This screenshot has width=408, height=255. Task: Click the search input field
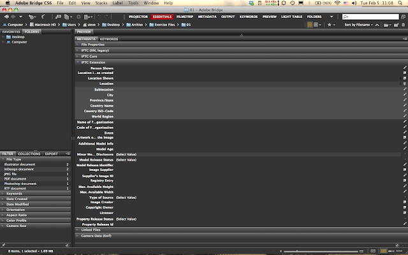click(x=370, y=17)
